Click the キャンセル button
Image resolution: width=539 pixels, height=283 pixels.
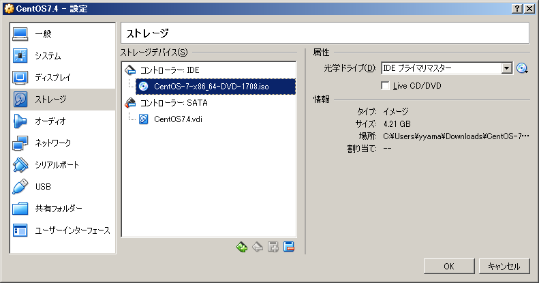click(x=504, y=266)
